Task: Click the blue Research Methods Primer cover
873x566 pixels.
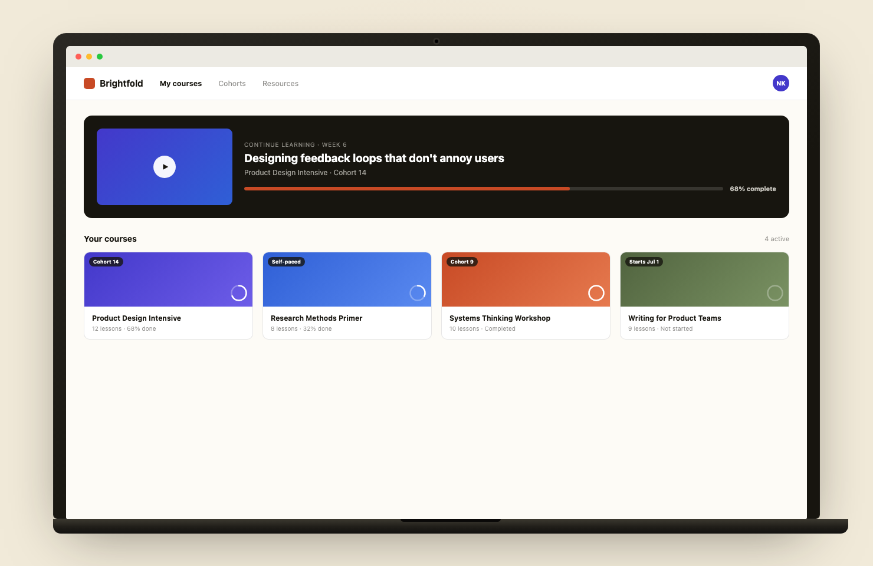Action: pyautogui.click(x=347, y=279)
